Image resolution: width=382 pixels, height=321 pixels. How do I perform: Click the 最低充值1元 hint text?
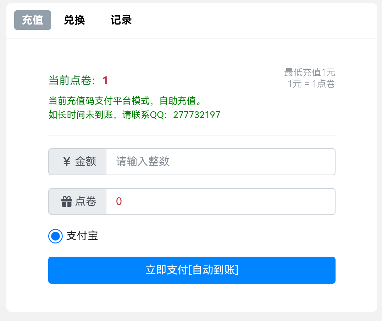click(309, 73)
